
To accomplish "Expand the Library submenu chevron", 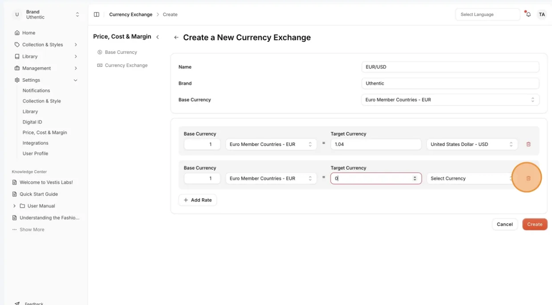I will [x=76, y=56].
